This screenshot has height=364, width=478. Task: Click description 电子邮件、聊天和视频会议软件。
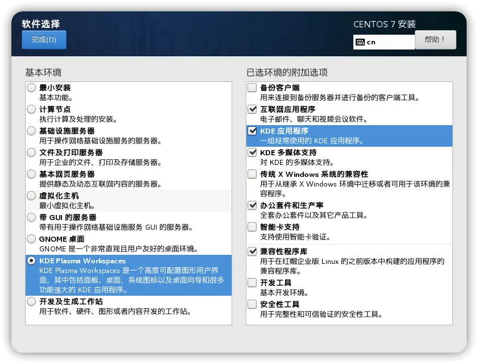coord(314,119)
